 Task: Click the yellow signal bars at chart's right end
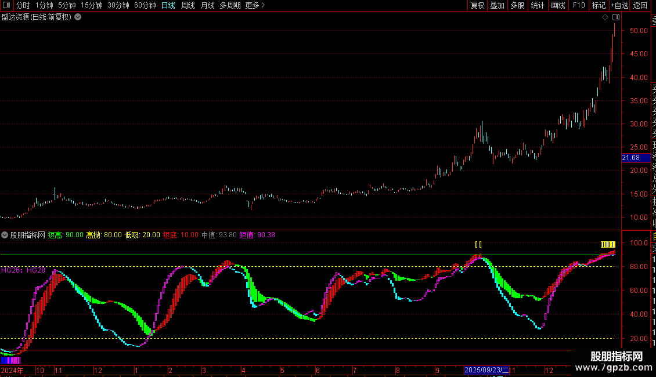point(608,245)
